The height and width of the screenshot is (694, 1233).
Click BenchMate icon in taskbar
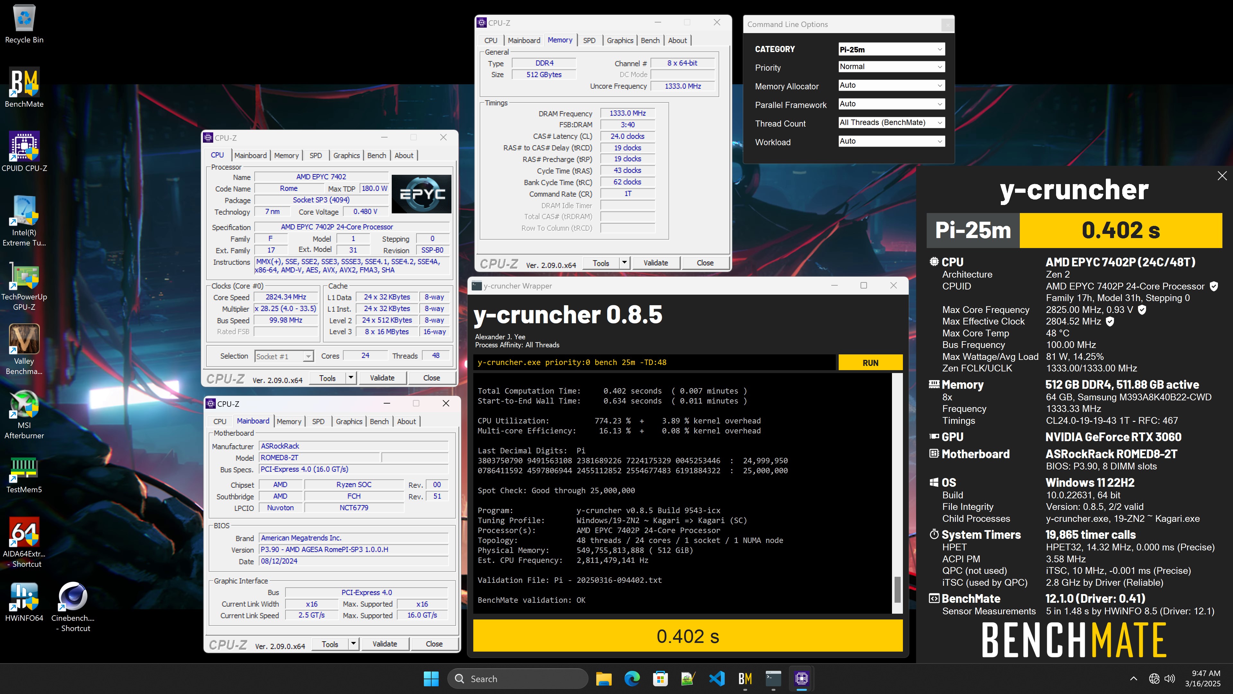(x=745, y=679)
